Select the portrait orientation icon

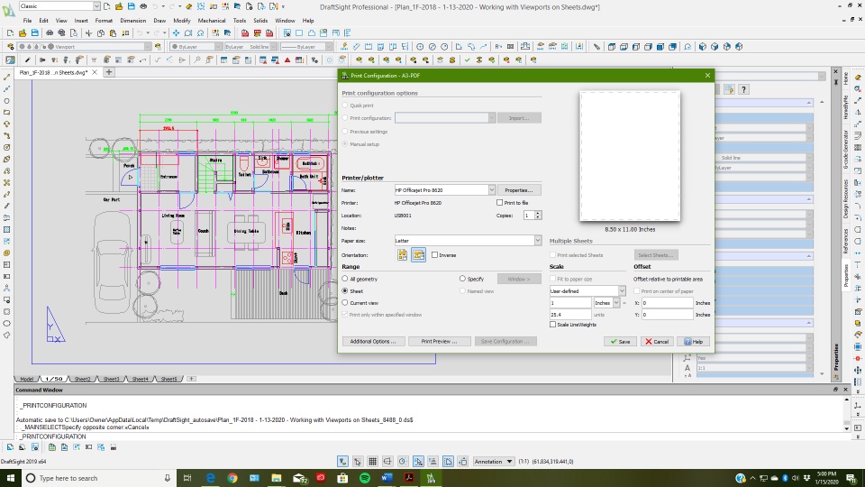coord(403,255)
